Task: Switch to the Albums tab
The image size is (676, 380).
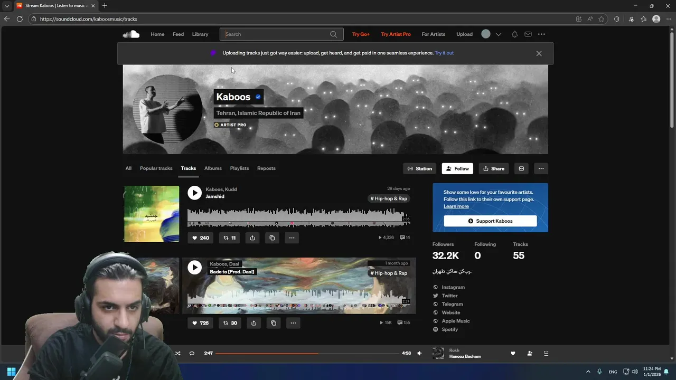Action: pos(213,168)
